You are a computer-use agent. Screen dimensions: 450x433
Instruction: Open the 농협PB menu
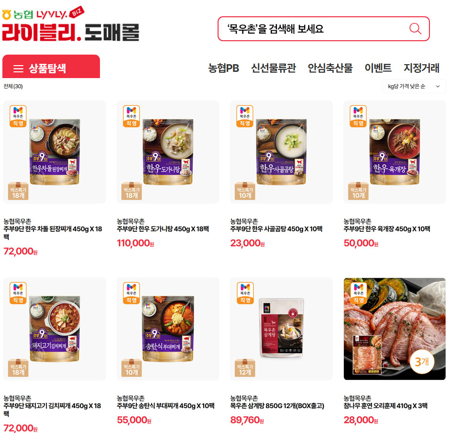pyautogui.click(x=223, y=68)
